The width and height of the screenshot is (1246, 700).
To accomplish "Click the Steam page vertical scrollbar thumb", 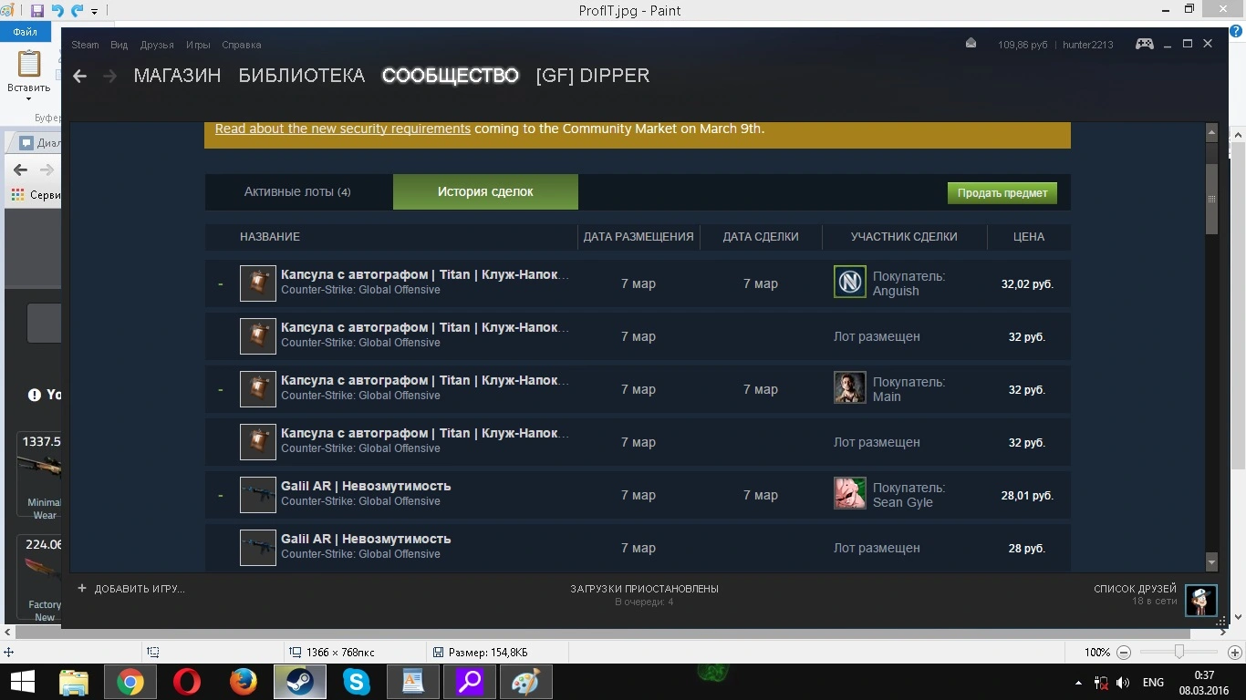I will (1211, 199).
